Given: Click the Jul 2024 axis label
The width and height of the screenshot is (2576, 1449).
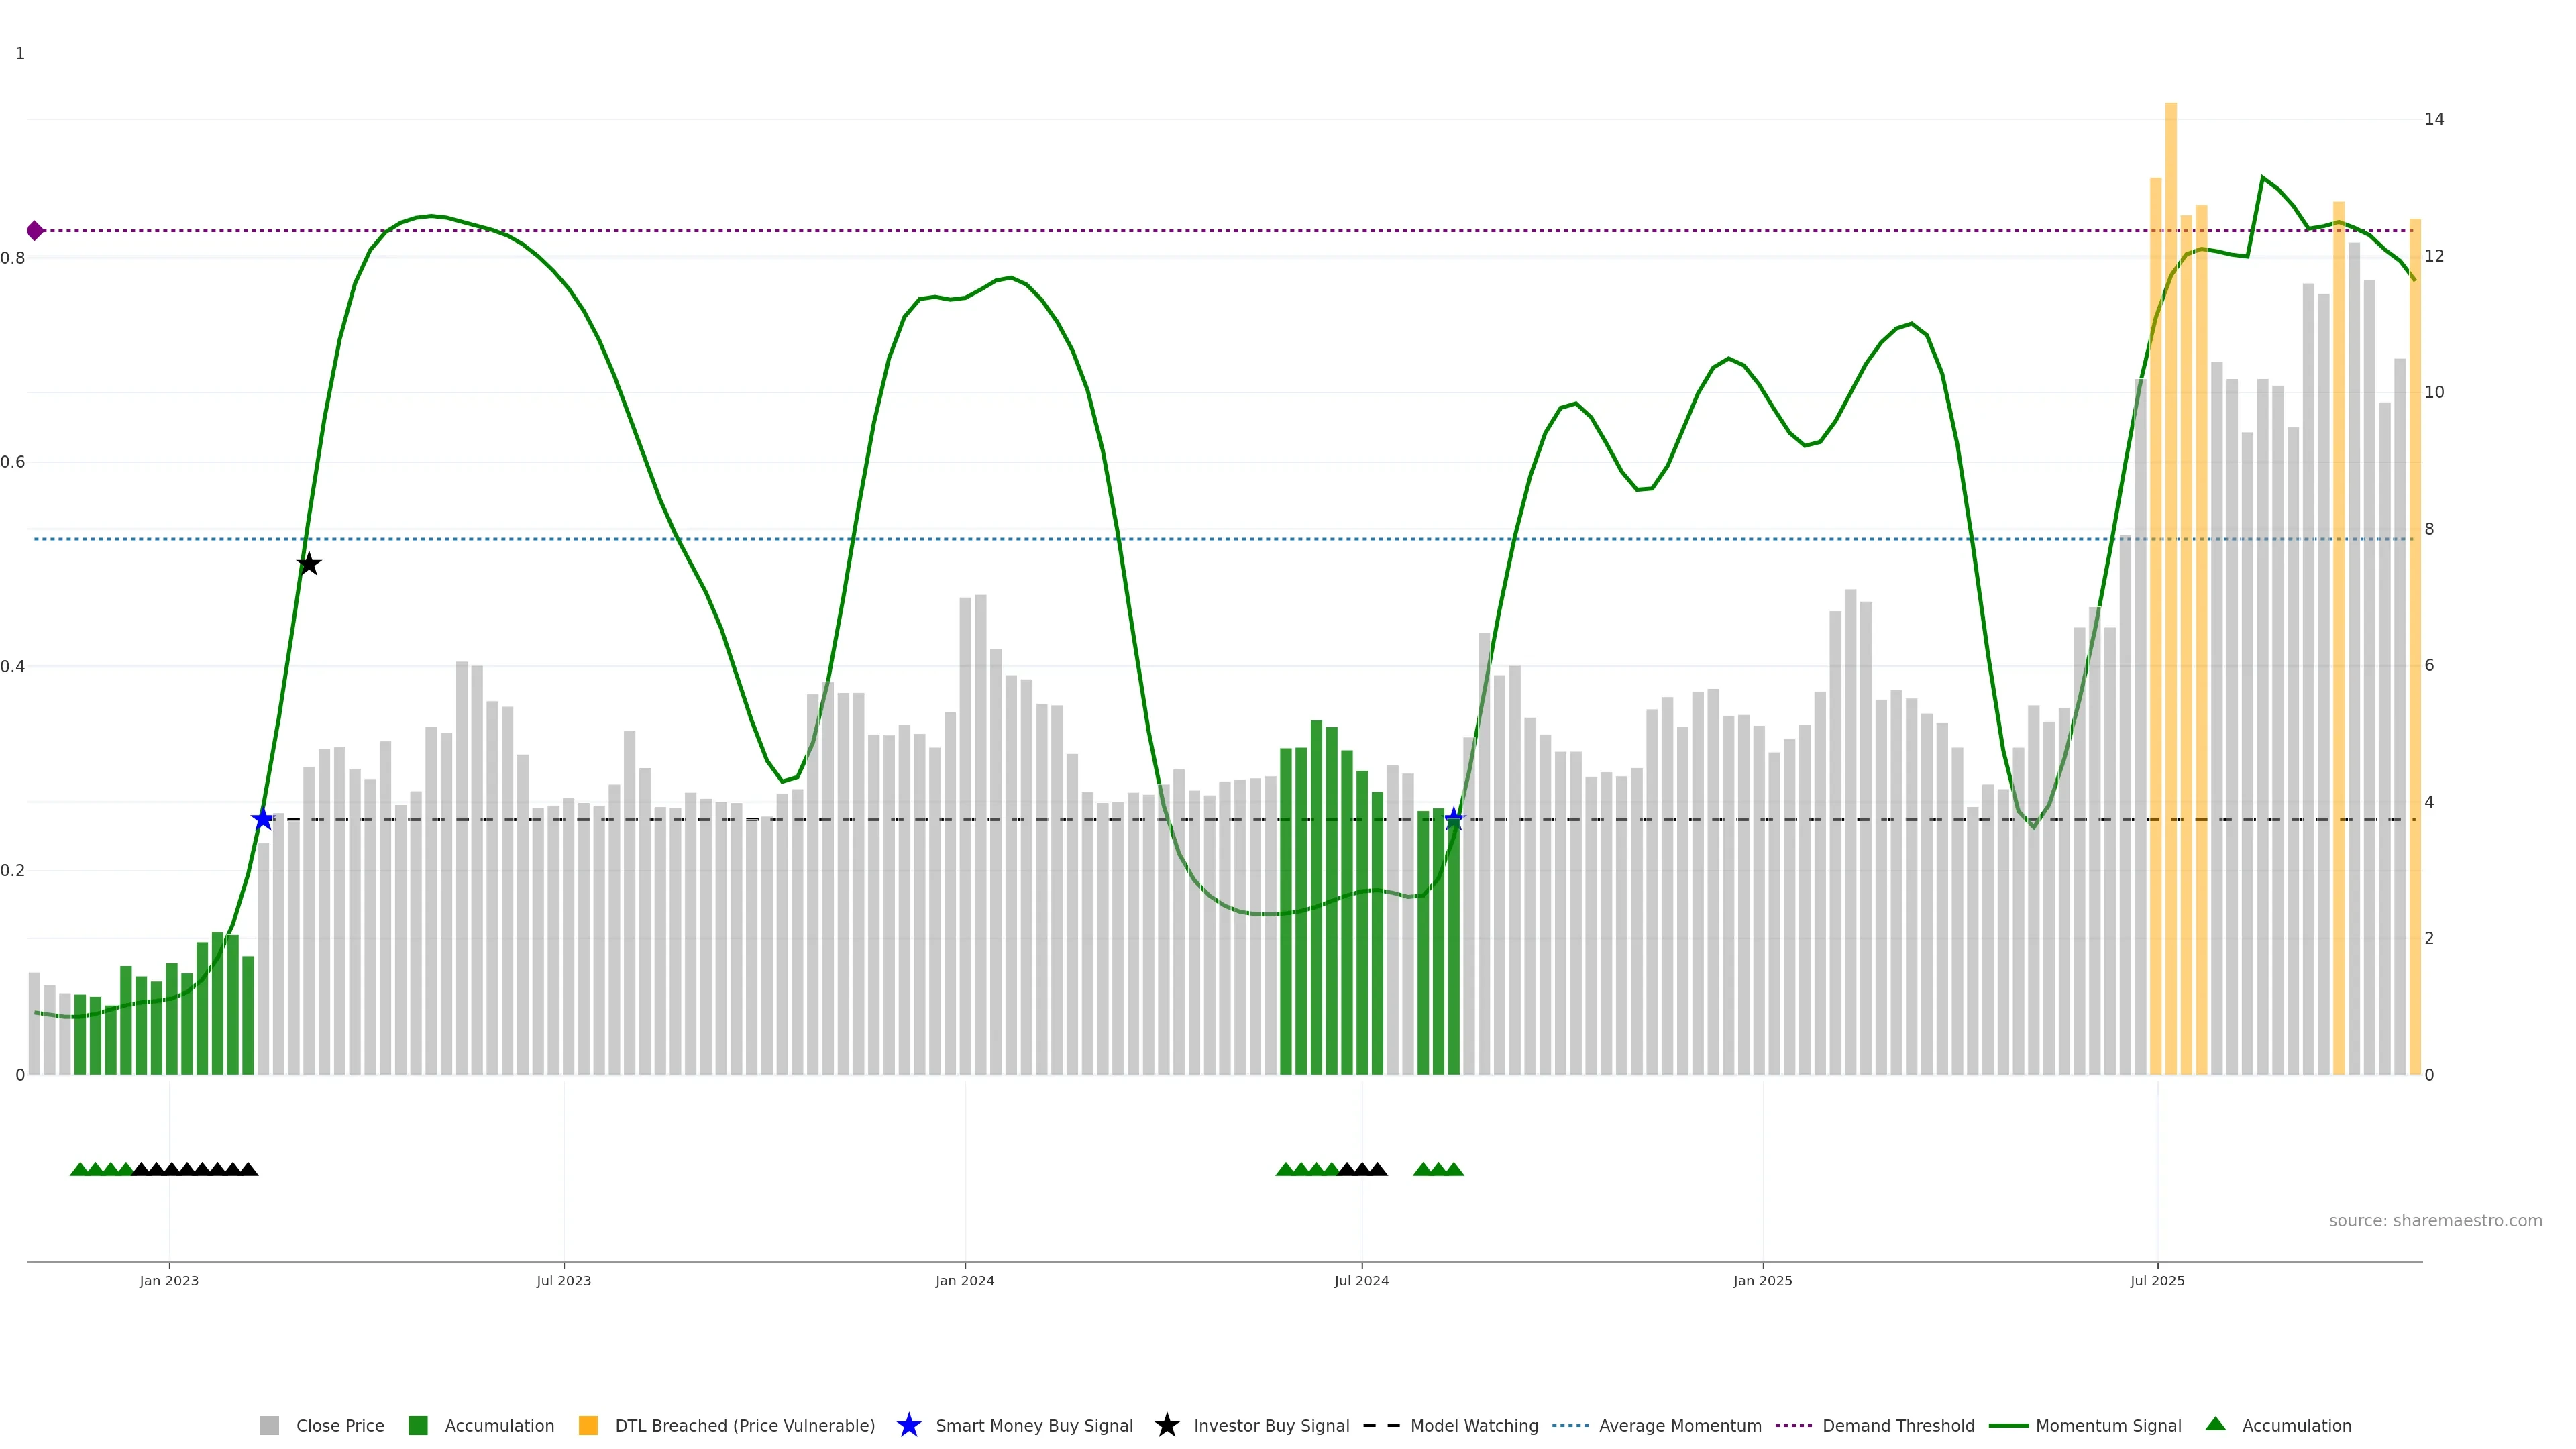Looking at the screenshot, I should click(1361, 1280).
